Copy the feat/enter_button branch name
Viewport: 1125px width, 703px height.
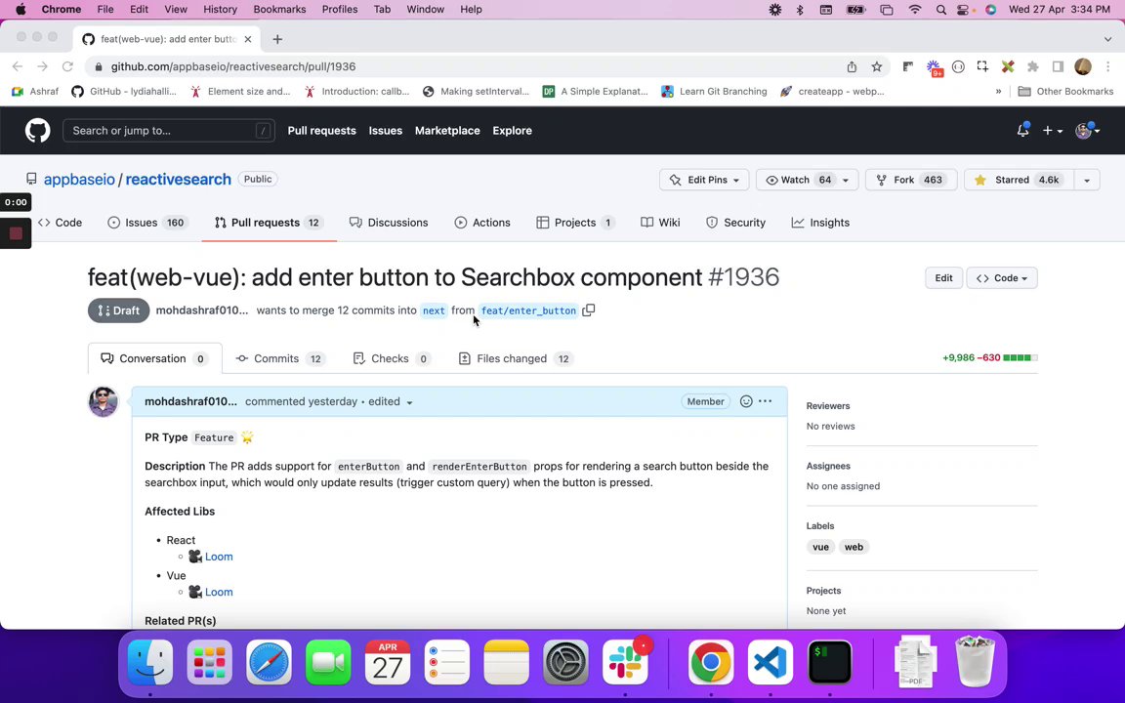(x=588, y=310)
